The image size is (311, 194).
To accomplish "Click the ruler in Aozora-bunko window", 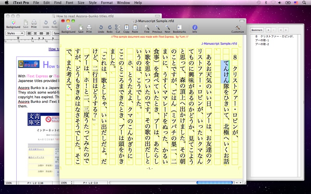I will point(32,40).
